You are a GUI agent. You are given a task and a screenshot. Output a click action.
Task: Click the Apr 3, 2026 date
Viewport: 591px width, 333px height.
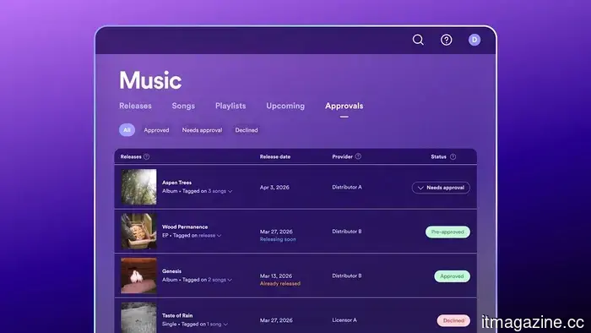(274, 187)
